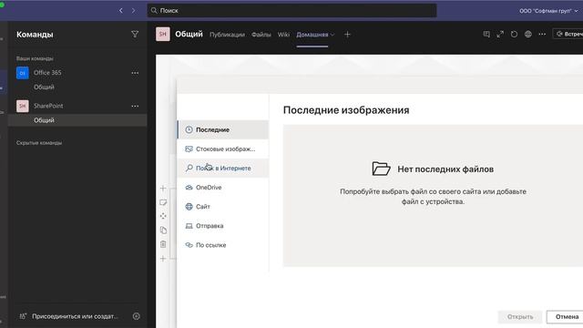This screenshot has width=583, height=328.
Task: Select OneDrive image source
Action: coord(222,188)
